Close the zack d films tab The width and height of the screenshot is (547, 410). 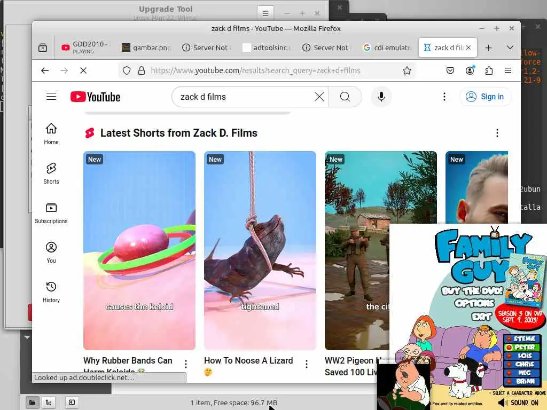468,48
